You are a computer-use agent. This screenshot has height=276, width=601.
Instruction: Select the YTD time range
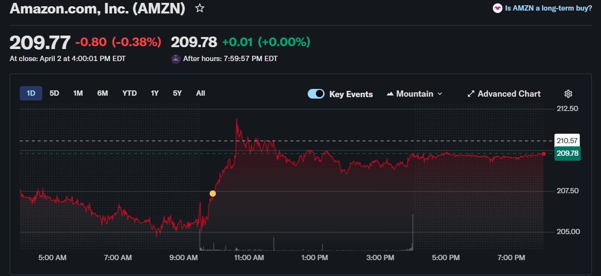pyautogui.click(x=129, y=93)
